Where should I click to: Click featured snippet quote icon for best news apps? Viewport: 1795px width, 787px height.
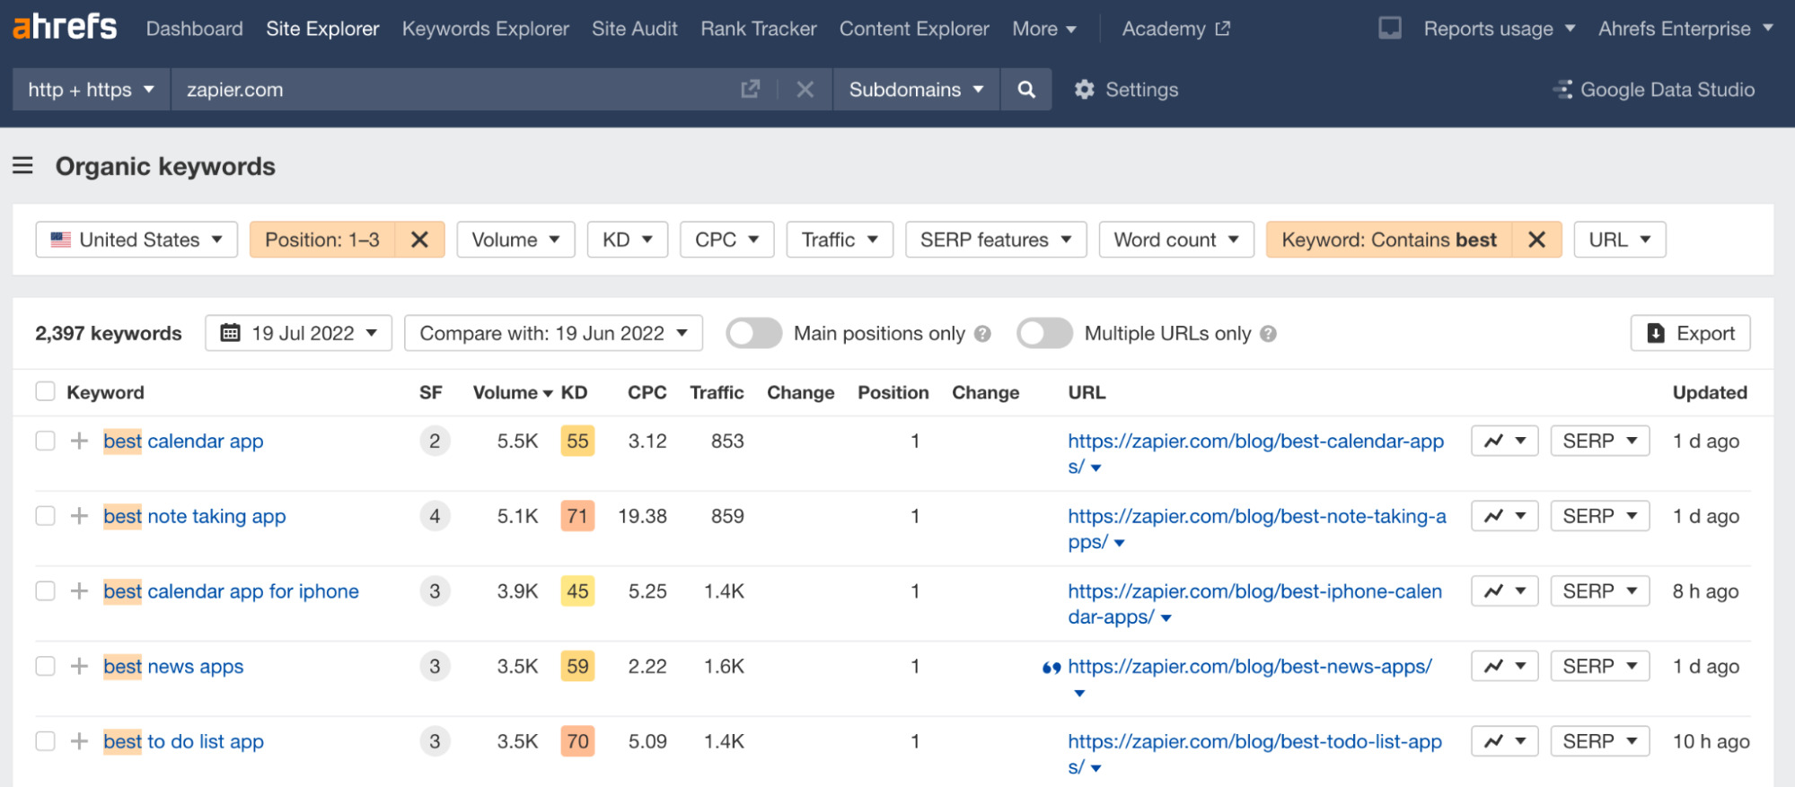click(1051, 668)
